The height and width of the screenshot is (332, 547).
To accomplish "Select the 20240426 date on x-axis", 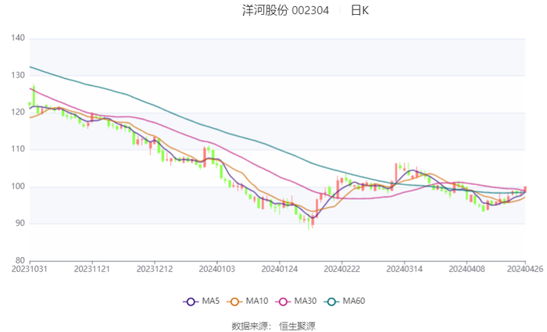I will click(x=524, y=269).
